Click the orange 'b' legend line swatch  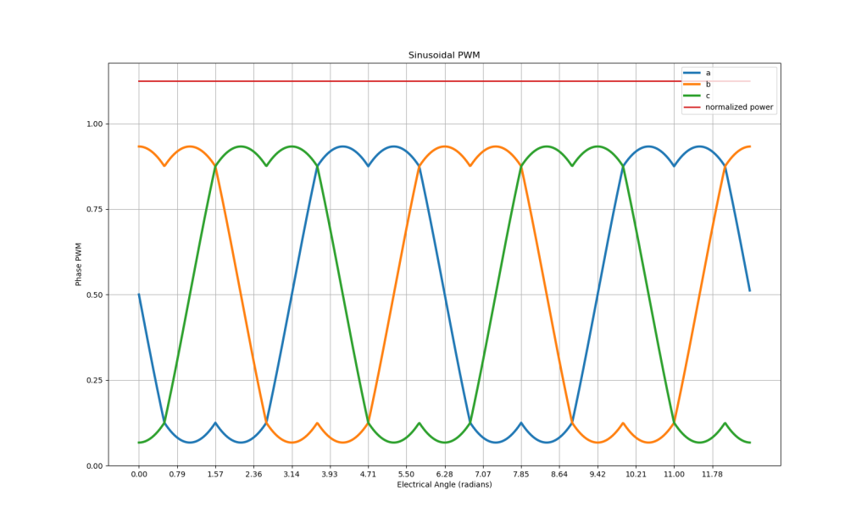pyautogui.click(x=692, y=85)
